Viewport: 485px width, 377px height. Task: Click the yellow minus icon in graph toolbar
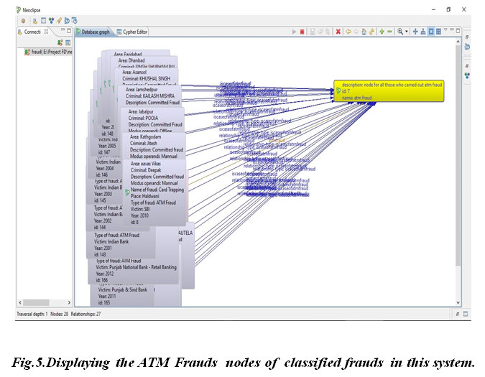pyautogui.click(x=390, y=32)
